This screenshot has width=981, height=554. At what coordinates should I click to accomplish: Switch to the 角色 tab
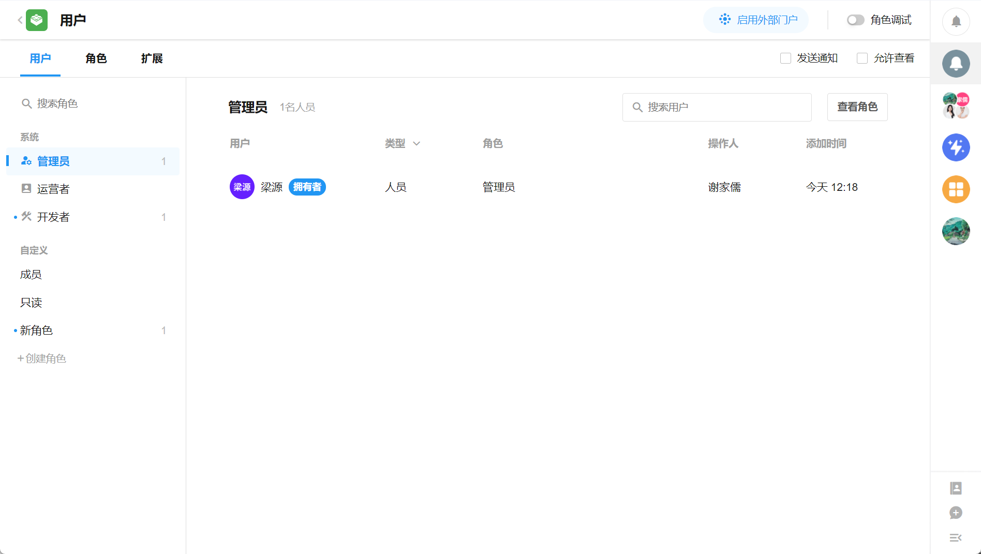pos(96,58)
